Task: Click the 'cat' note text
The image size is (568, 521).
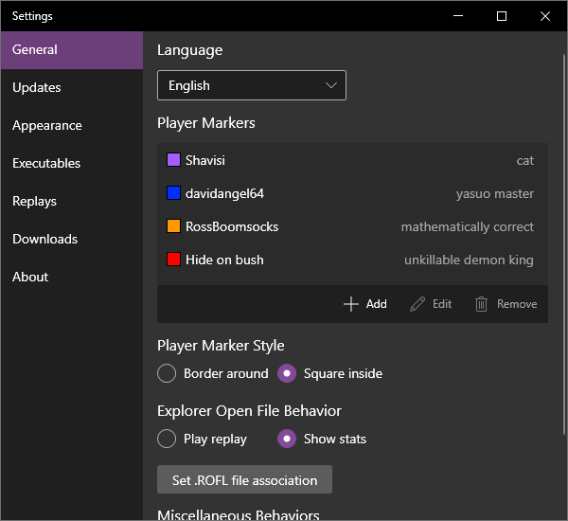Action: pos(524,161)
